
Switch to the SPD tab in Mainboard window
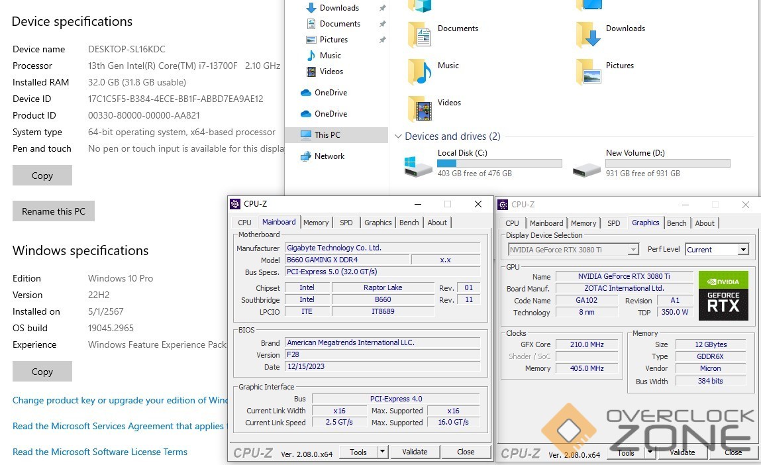click(346, 223)
